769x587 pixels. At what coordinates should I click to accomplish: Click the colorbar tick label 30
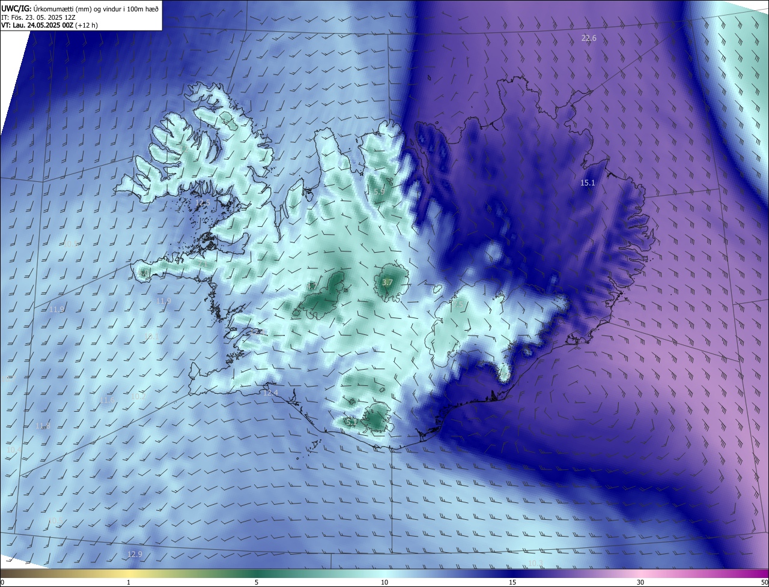640,582
